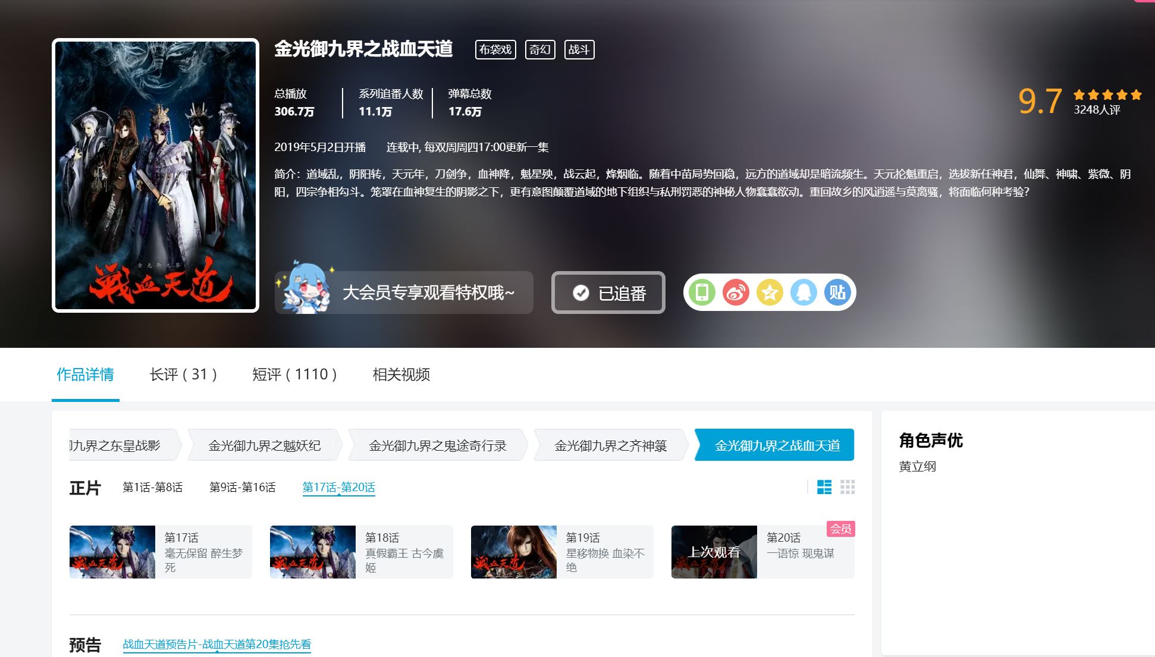Share to Weibo with the red icon
The width and height of the screenshot is (1155, 657).
pos(736,293)
